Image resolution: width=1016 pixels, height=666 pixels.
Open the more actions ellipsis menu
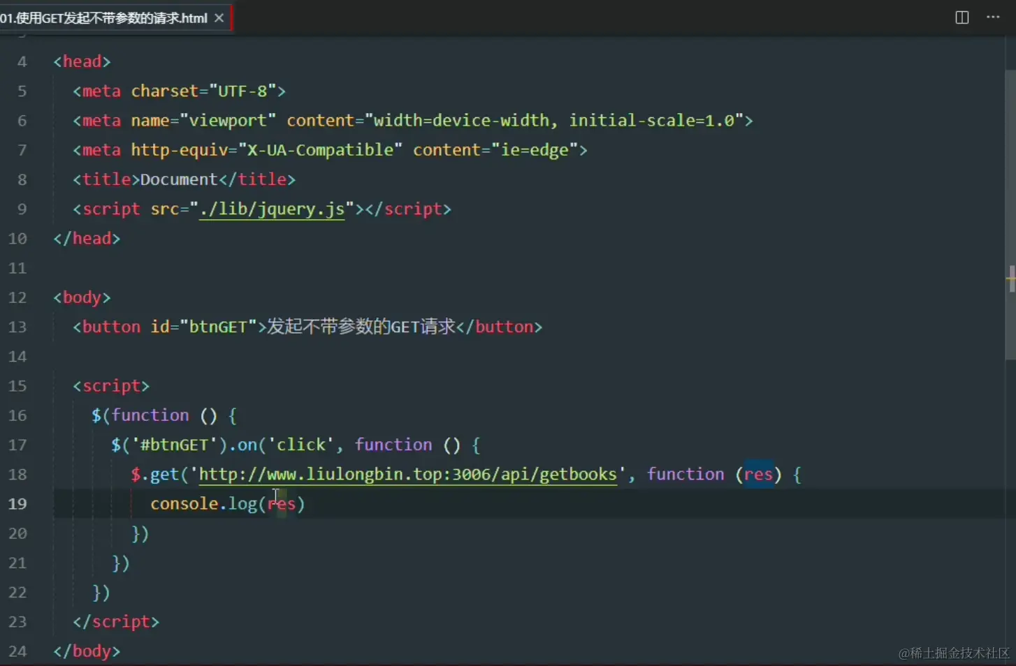click(x=993, y=17)
